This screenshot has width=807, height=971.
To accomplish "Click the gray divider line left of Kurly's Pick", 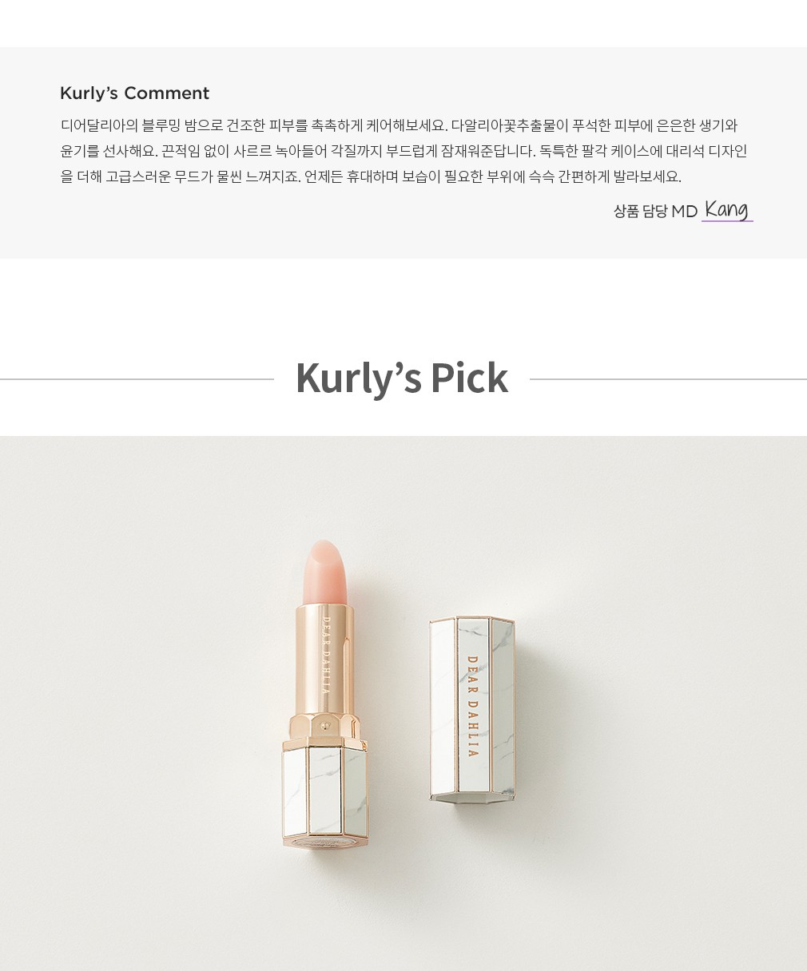I will [137, 379].
